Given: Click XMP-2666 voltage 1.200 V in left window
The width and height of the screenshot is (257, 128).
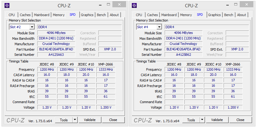Looking at the screenshot, I should point(106,108).
